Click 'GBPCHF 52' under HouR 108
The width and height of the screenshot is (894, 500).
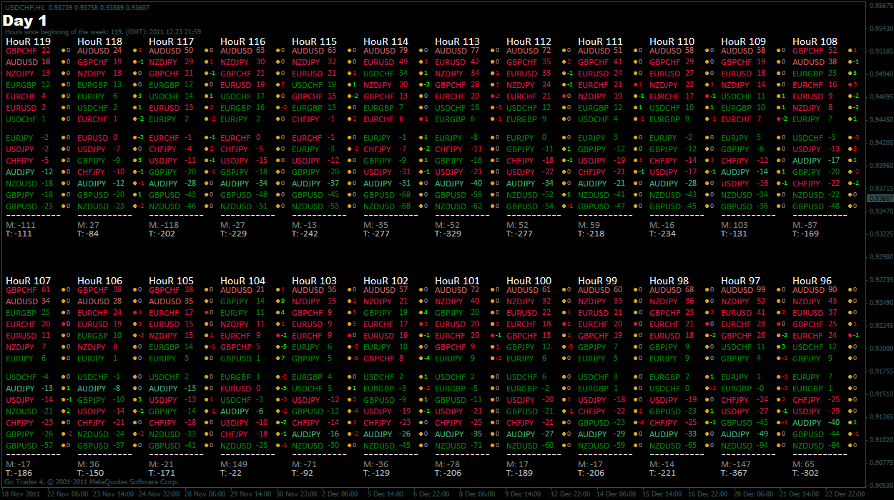[815, 51]
